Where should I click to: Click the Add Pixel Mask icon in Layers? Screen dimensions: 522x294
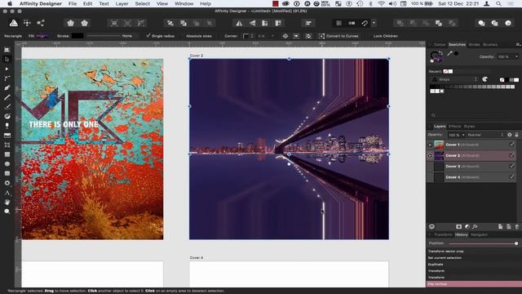(x=458, y=227)
